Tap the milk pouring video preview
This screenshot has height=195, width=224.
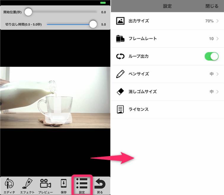click(55, 97)
